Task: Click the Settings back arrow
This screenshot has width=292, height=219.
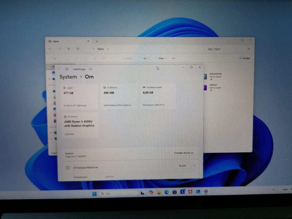Action: point(59,69)
